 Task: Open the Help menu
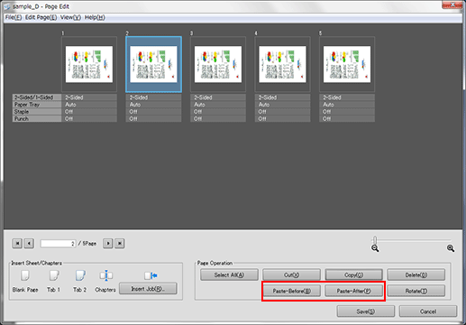95,17
